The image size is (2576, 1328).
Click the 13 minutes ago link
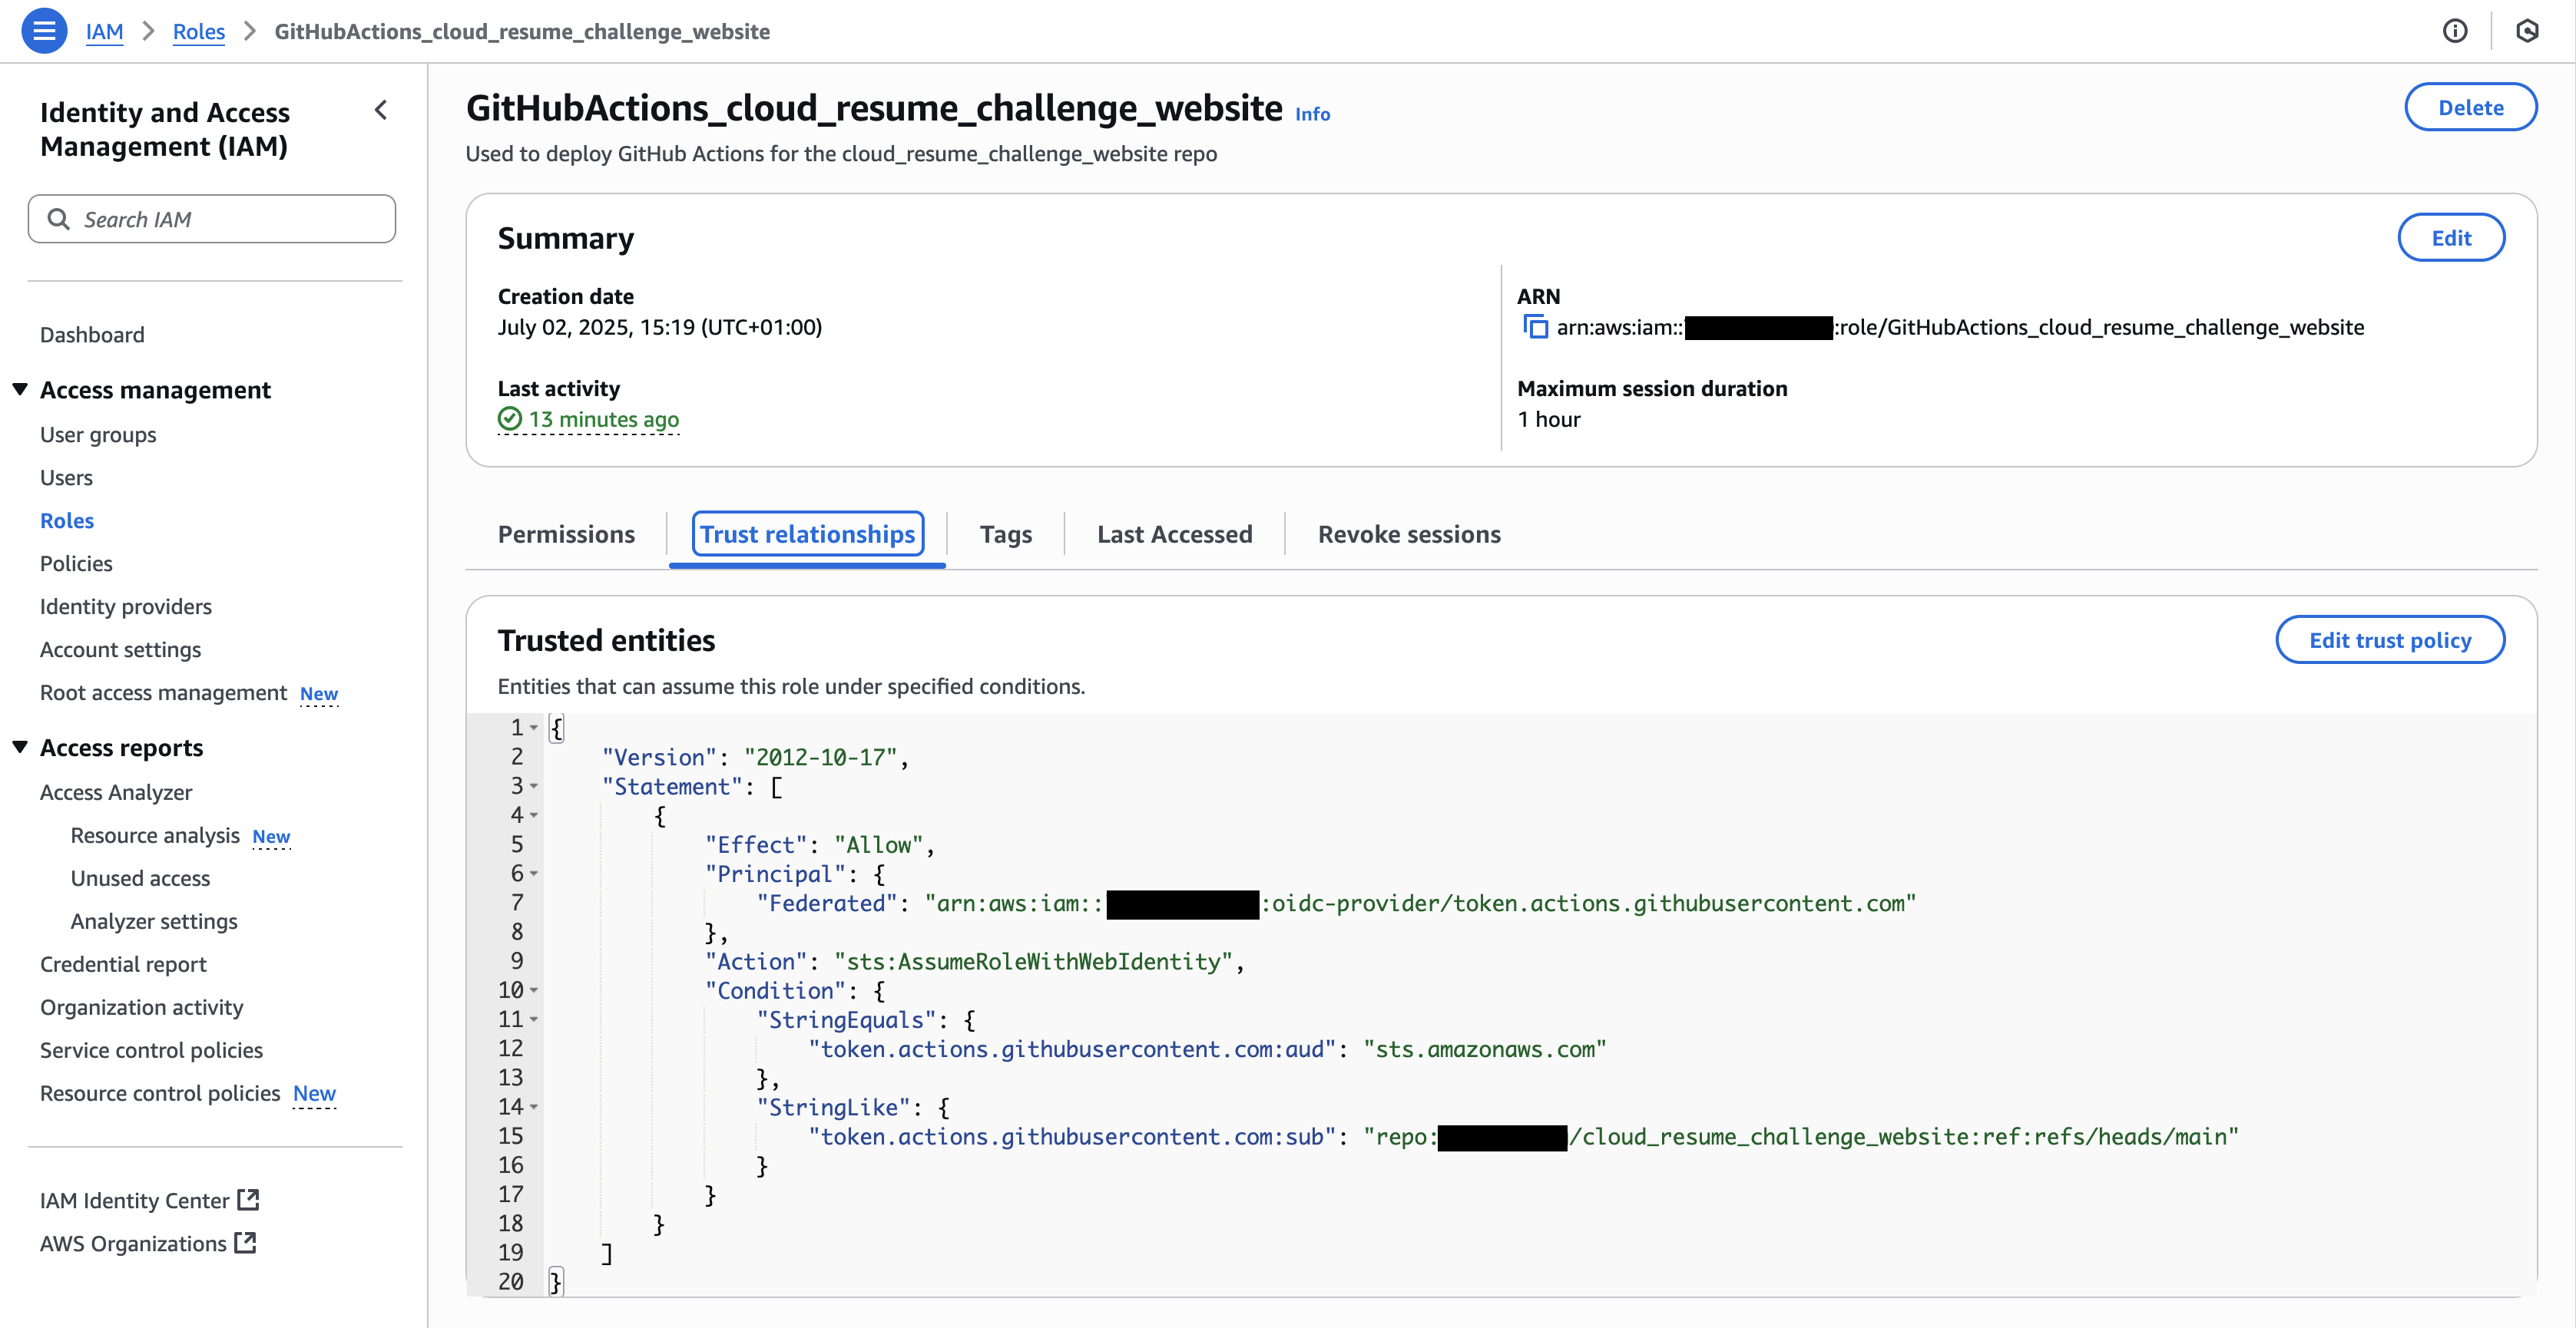click(x=603, y=418)
